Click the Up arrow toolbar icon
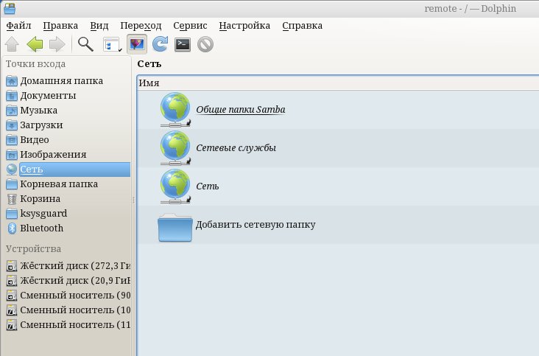This screenshot has height=356, width=539. pos(12,44)
